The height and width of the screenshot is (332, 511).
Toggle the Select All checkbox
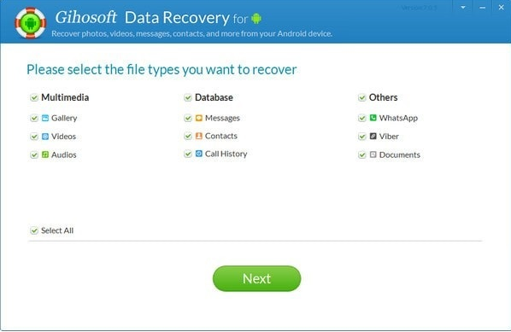(x=34, y=230)
